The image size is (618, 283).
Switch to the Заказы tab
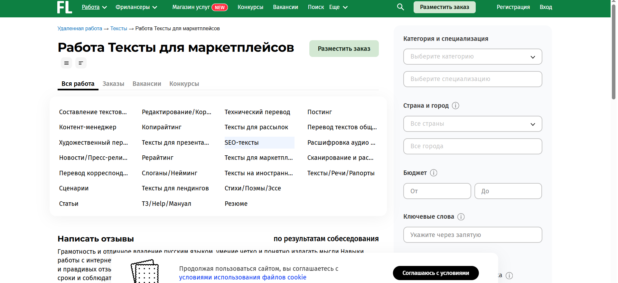click(x=113, y=84)
